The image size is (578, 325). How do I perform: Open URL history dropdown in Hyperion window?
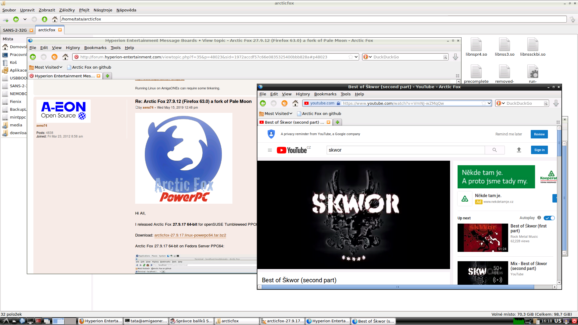(356, 57)
